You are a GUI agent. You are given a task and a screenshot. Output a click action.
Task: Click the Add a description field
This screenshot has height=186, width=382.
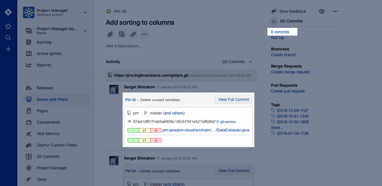click(x=124, y=46)
